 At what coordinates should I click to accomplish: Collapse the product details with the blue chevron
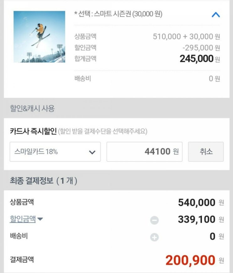[216, 15]
